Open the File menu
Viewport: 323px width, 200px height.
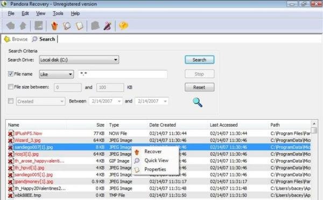(11, 13)
